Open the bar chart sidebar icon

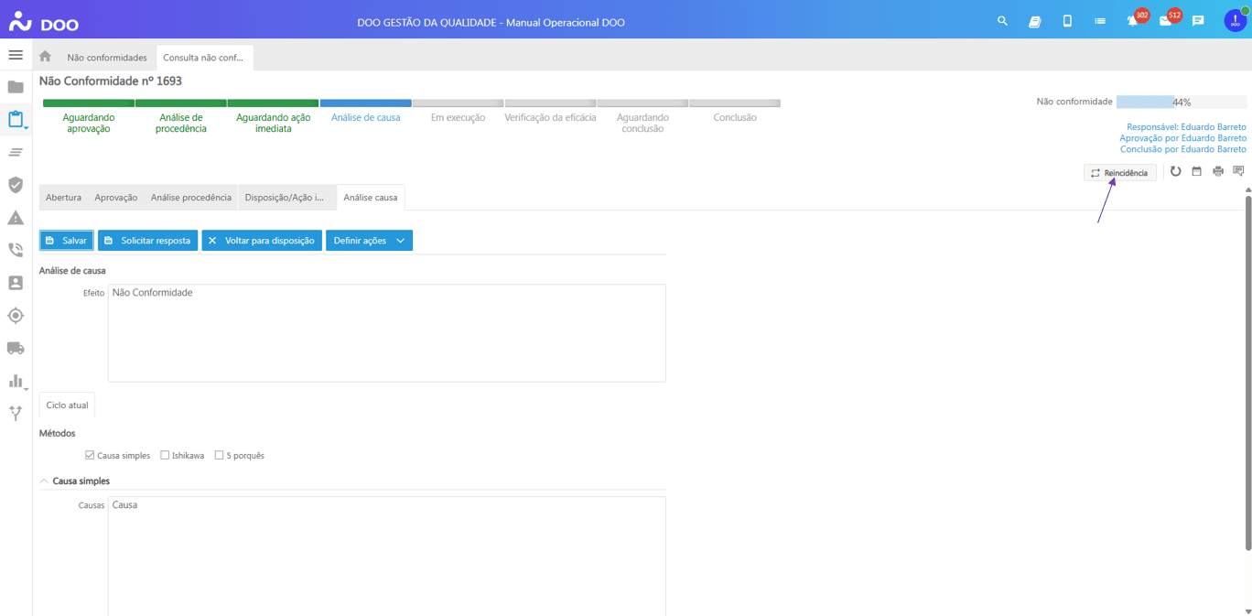(x=16, y=381)
